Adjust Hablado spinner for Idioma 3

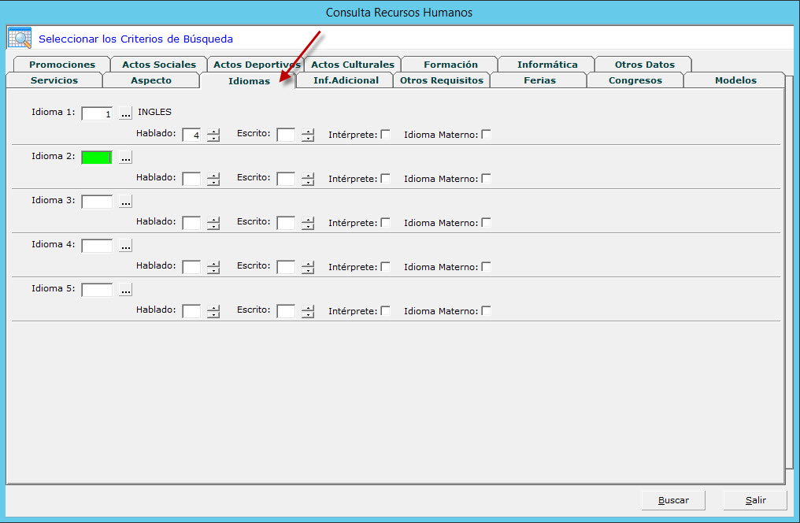pos(213,223)
